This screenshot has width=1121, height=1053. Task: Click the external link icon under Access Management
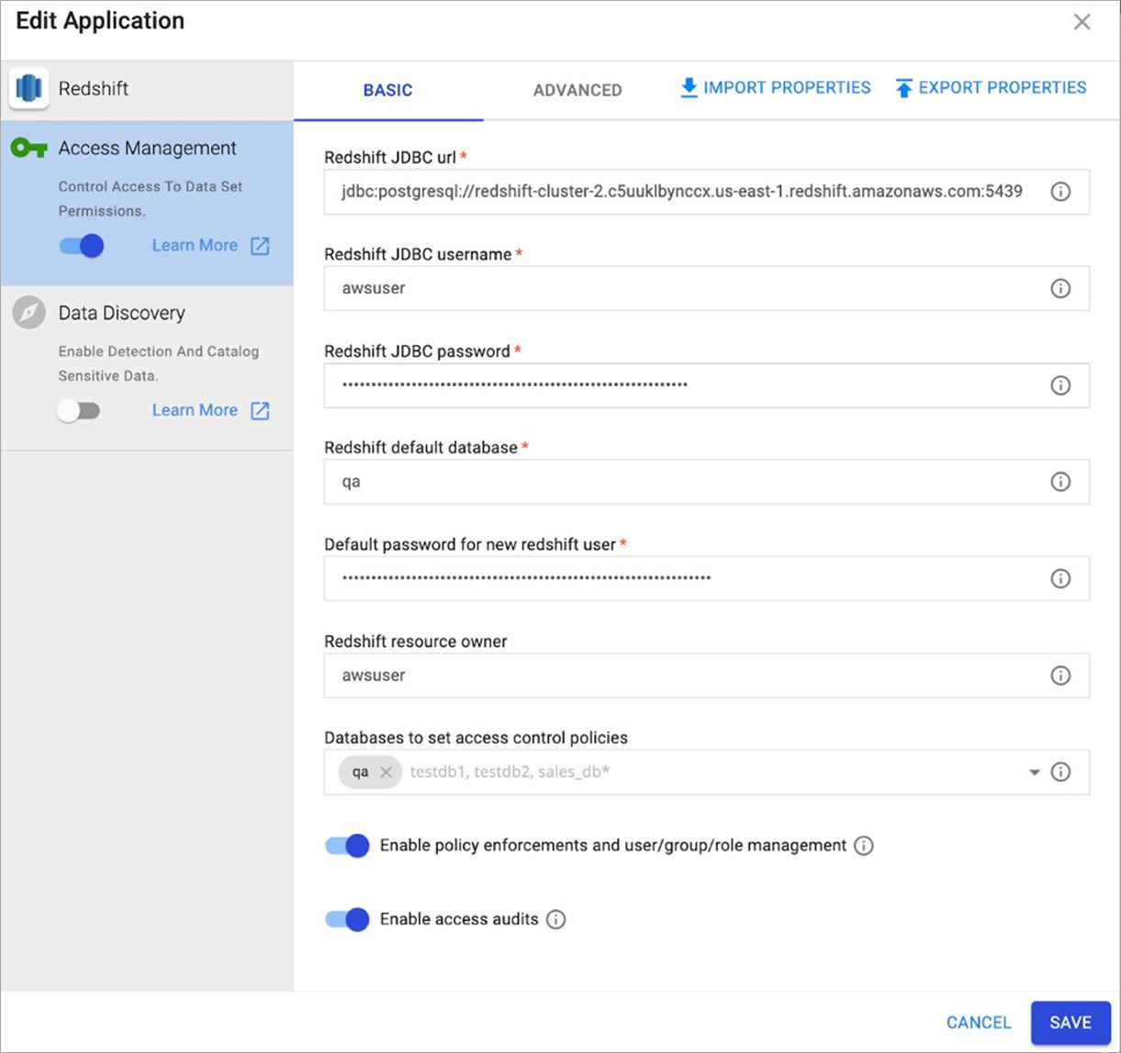[x=261, y=246]
